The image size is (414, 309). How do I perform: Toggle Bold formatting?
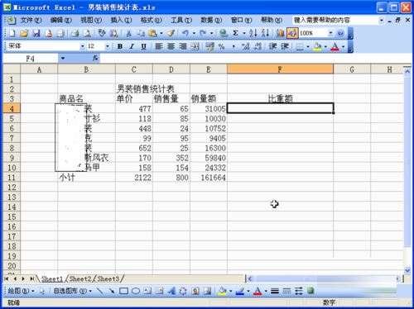(120, 46)
